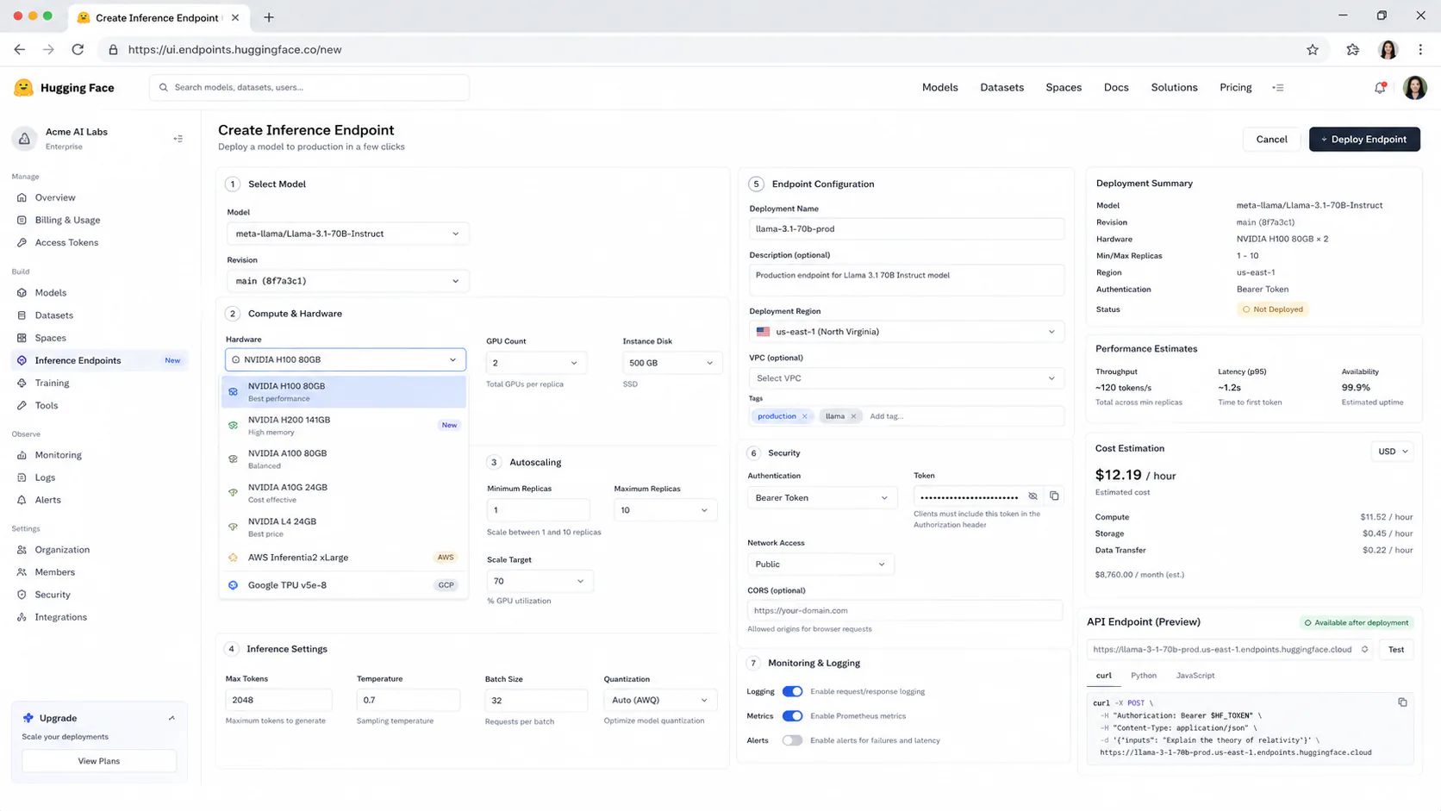Switch to the Python code tab
Screen dimensions: 1441x811
click(x=1144, y=676)
